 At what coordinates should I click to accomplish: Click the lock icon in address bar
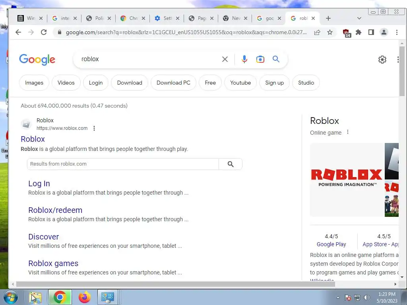(60, 32)
